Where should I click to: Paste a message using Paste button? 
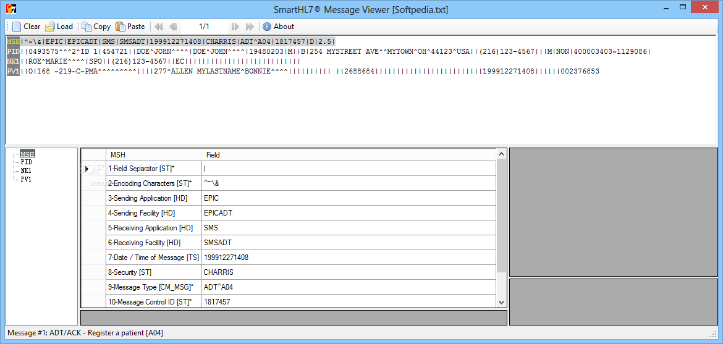[130, 27]
